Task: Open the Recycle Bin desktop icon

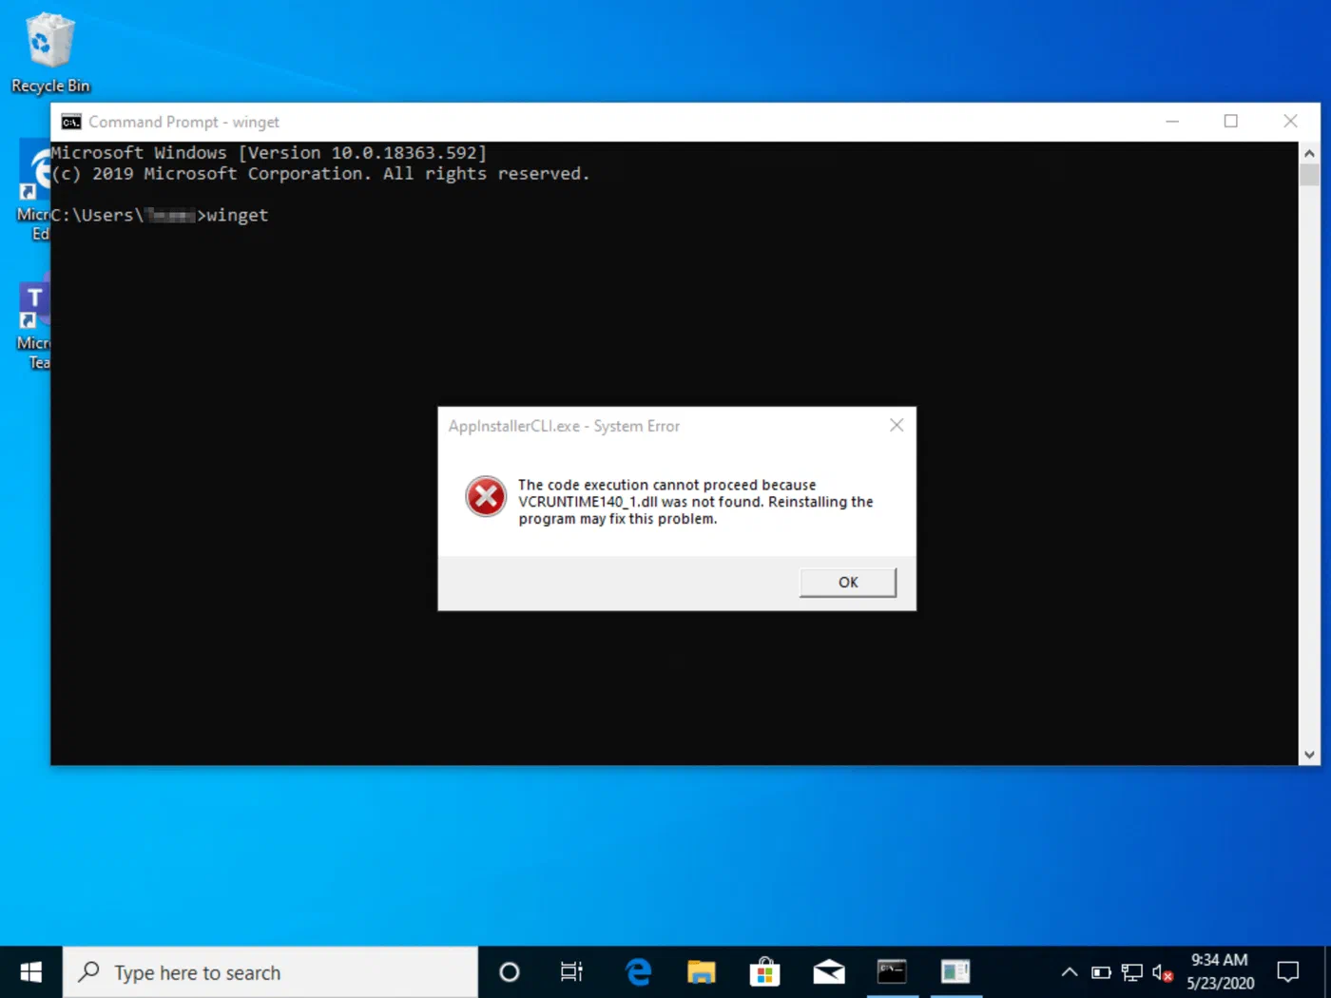Action: pyautogui.click(x=50, y=53)
